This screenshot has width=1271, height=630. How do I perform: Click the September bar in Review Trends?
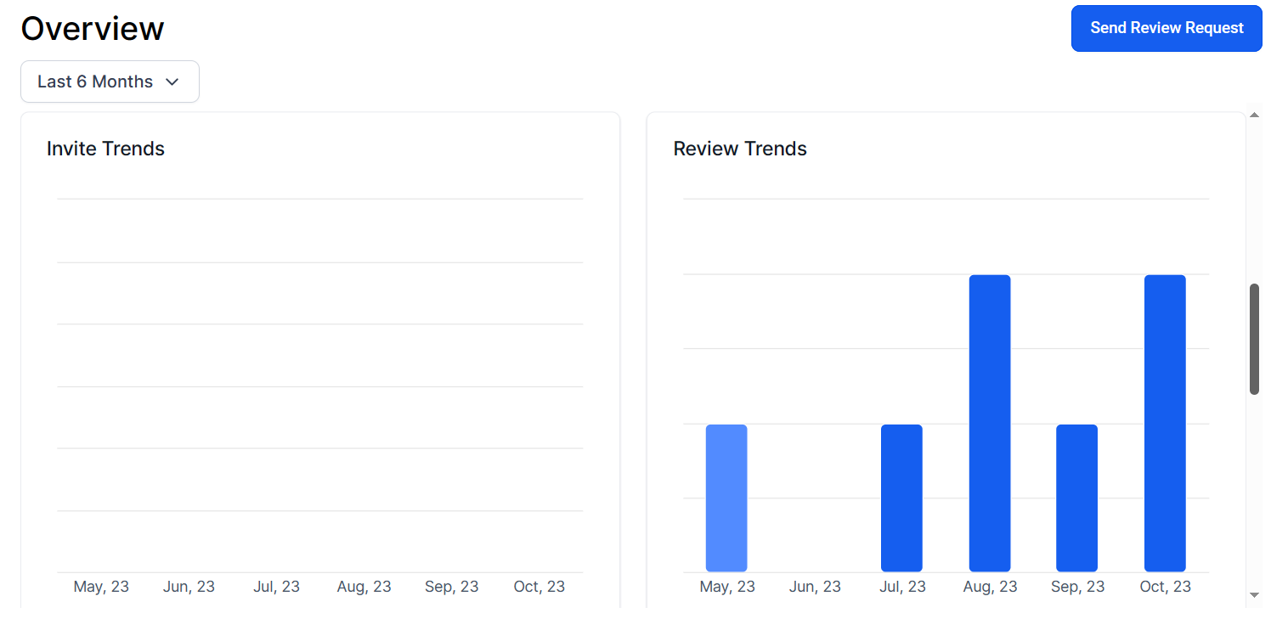1076,497
